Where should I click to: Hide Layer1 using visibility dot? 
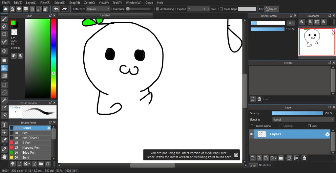click(252, 134)
